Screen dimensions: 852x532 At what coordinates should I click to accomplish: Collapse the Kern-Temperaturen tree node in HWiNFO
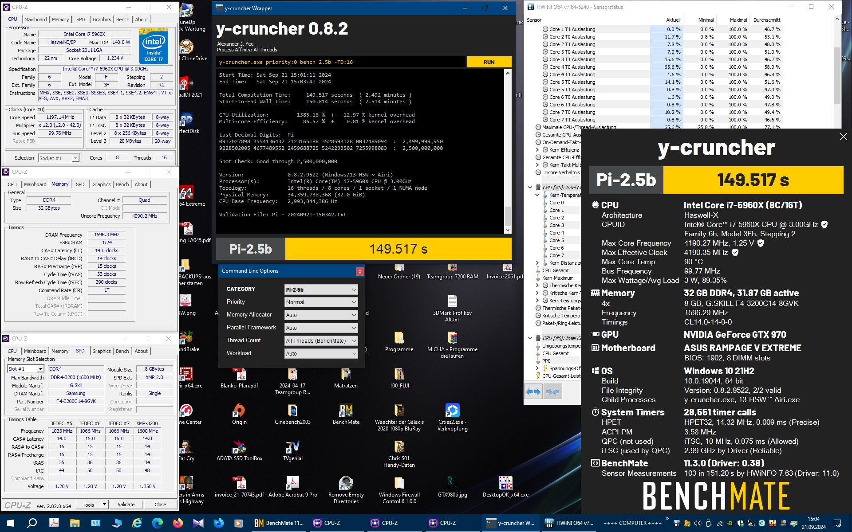click(537, 195)
